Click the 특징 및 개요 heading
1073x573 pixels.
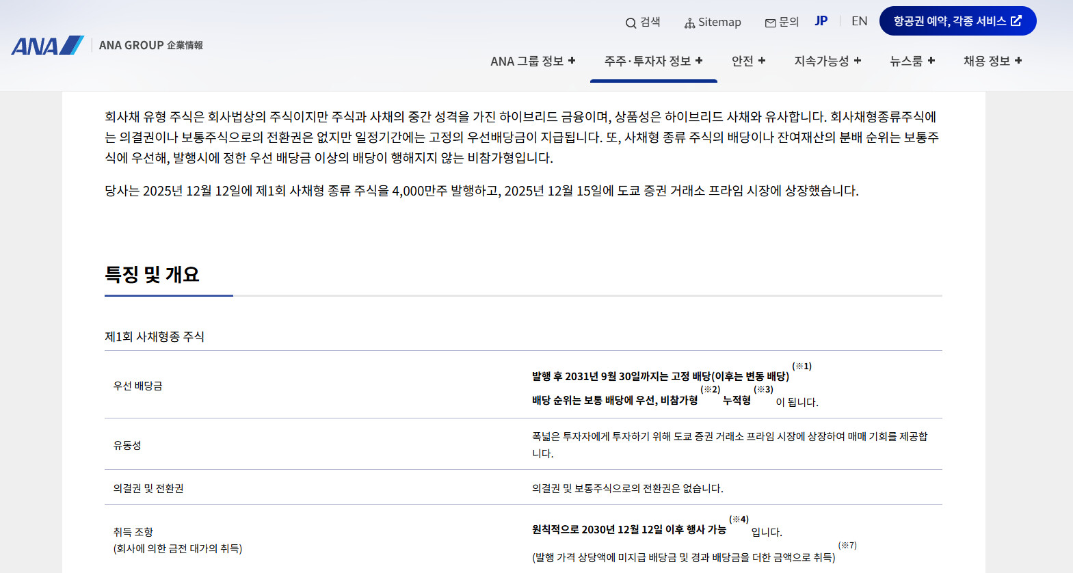point(152,274)
